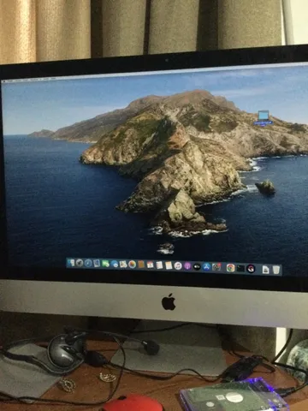Viewport: 308px width, 411px height.
Task: Open Mail stamp icon in Dock
Action: pos(97,264)
